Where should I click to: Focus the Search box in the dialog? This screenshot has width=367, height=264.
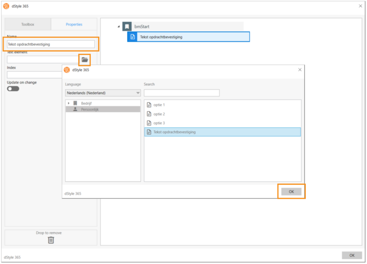(182, 93)
